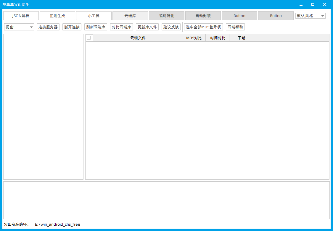Refresh the cloud library with 刷新云端库

click(x=96, y=27)
